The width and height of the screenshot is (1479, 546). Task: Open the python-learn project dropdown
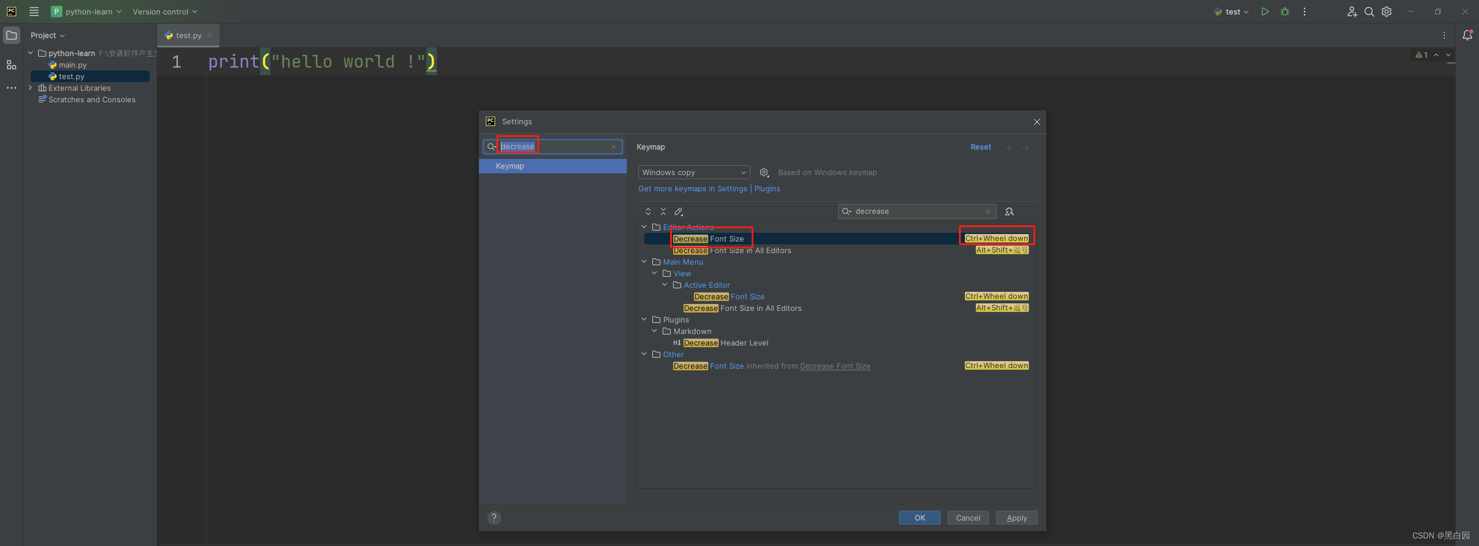[86, 12]
